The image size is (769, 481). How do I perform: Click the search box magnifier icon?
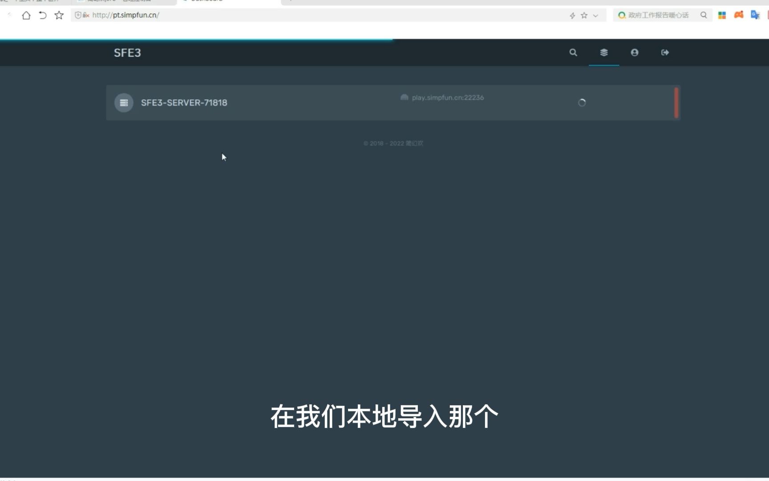704,15
